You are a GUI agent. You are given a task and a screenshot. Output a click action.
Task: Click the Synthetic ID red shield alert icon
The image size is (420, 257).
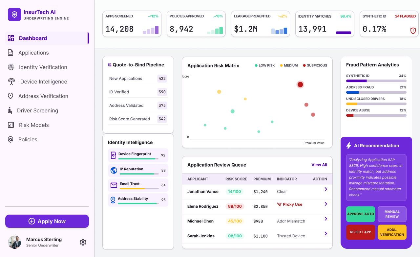(413, 31)
